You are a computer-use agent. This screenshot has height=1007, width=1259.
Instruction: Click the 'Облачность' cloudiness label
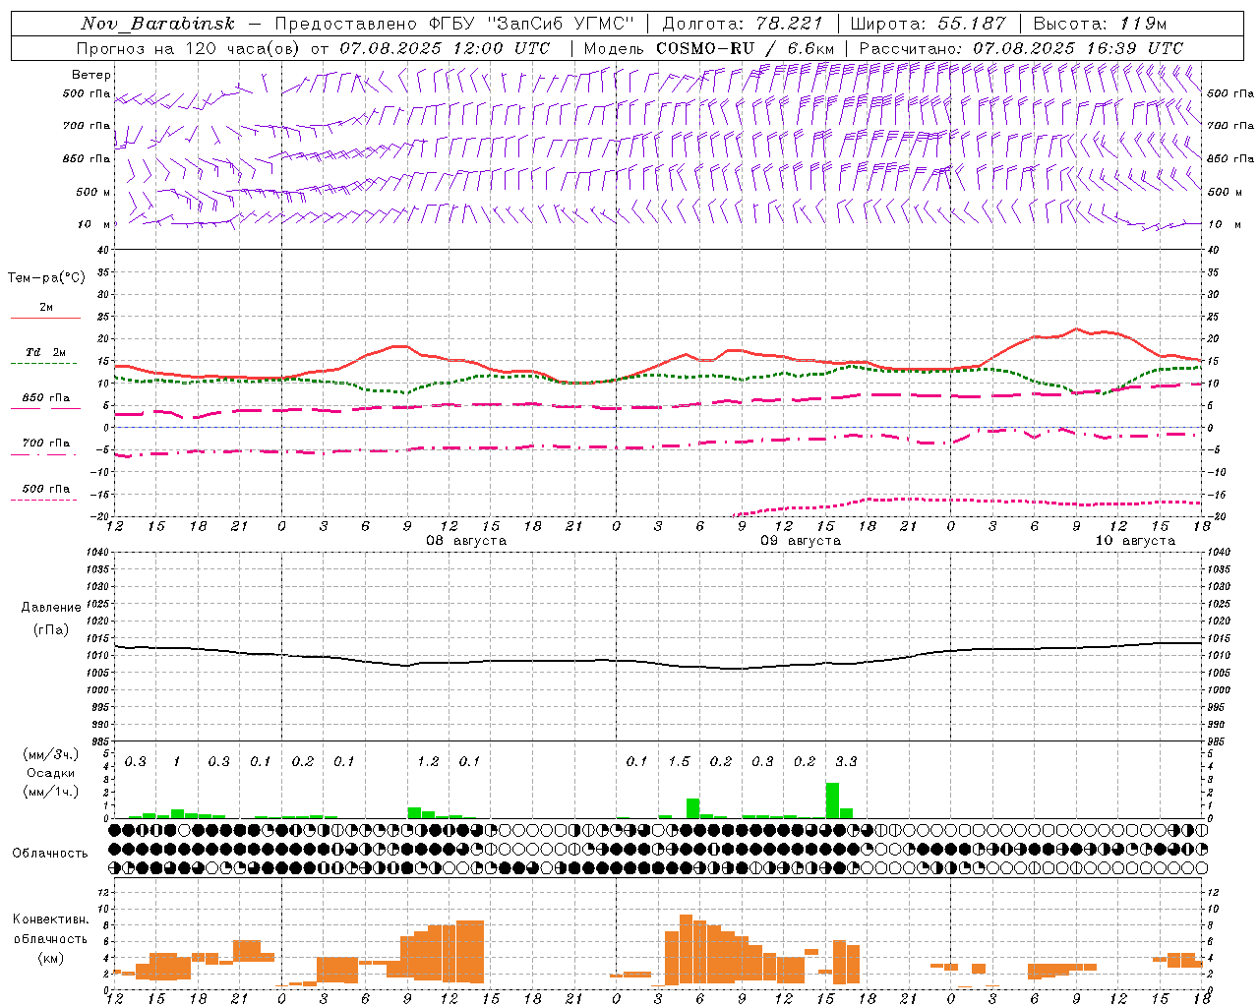pos(50,854)
